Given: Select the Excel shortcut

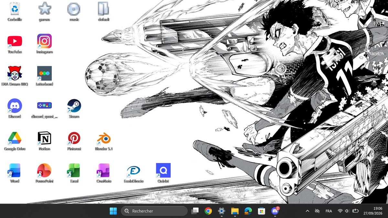Looking at the screenshot, I should (x=74, y=173).
